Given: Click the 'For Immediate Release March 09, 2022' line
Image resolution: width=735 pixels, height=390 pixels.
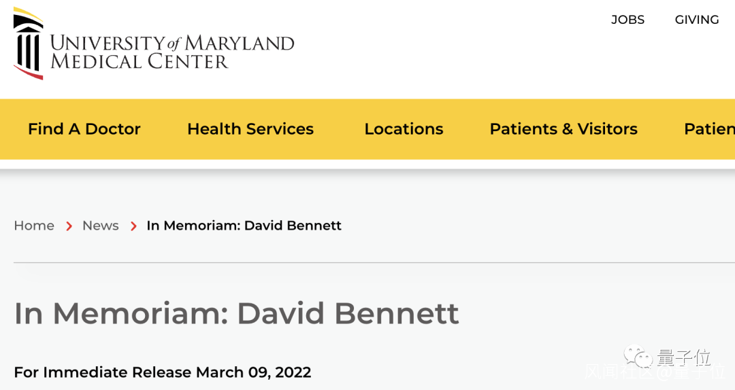Looking at the screenshot, I should [162, 372].
